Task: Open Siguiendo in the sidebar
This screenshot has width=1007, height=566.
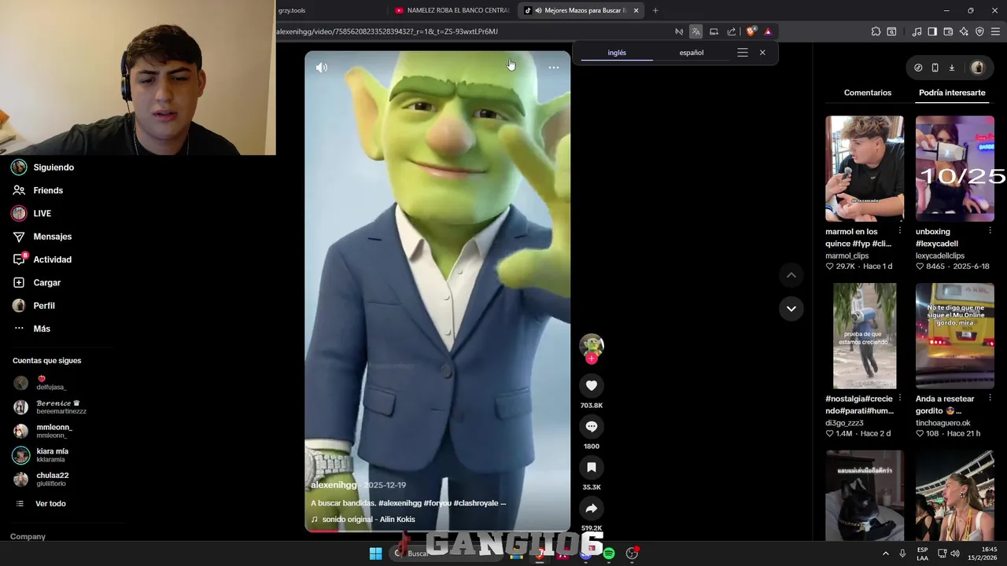Action: coord(53,167)
